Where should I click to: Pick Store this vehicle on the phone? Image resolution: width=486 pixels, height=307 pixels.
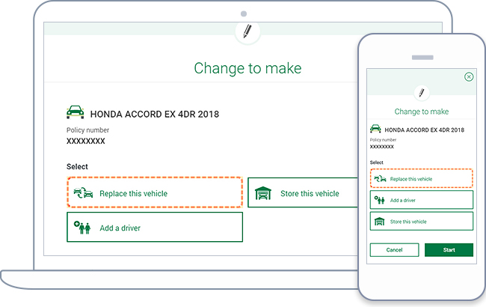click(x=422, y=221)
